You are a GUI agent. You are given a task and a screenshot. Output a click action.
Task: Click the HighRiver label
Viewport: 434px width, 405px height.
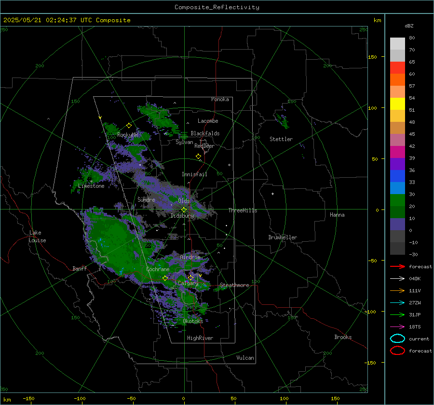point(200,338)
